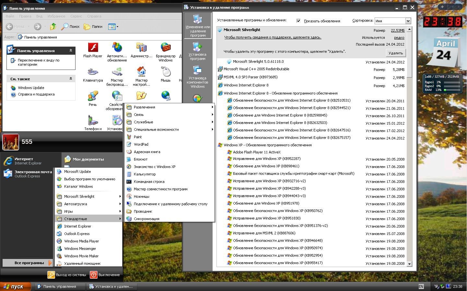Open the Клавиатура control panel icon
This screenshot has width=467, height=291.
(93, 74)
